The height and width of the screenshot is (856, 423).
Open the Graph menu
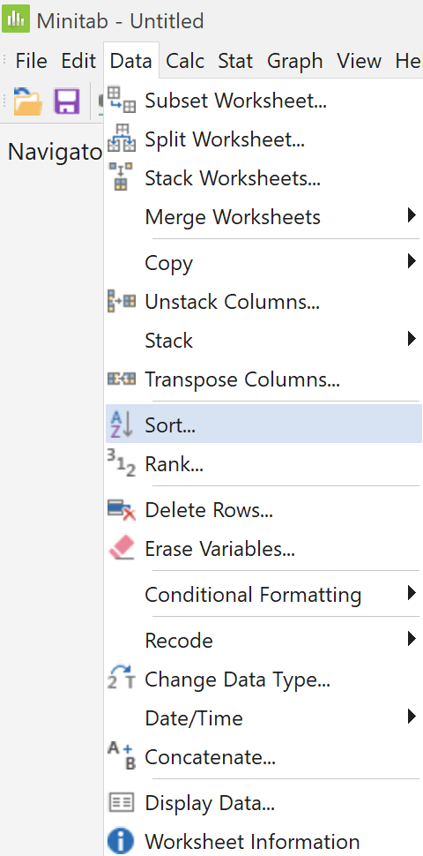pyautogui.click(x=294, y=61)
